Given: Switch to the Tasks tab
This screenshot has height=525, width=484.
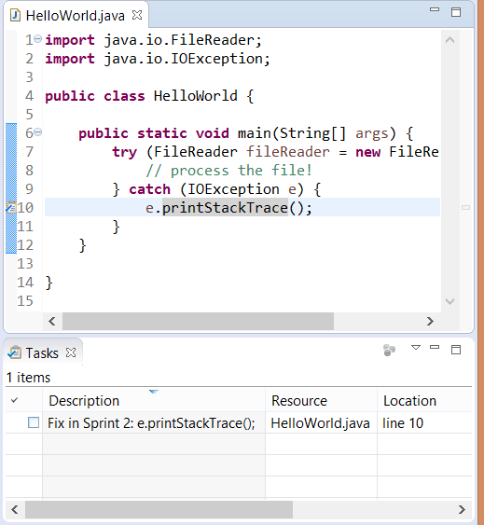Looking at the screenshot, I should click(x=43, y=352).
